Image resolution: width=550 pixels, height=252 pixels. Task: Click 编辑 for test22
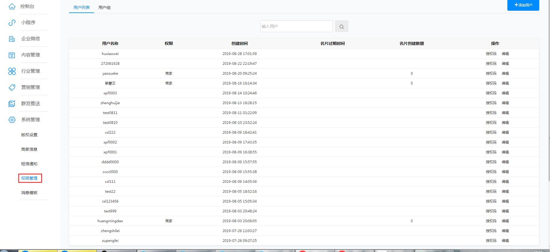[505, 192]
